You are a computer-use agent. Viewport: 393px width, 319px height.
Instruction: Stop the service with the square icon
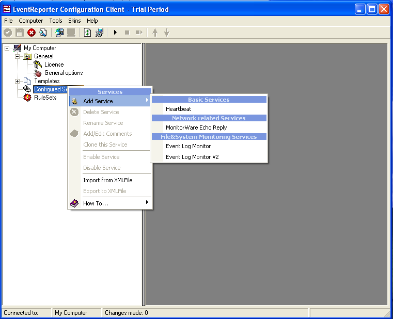(x=127, y=33)
